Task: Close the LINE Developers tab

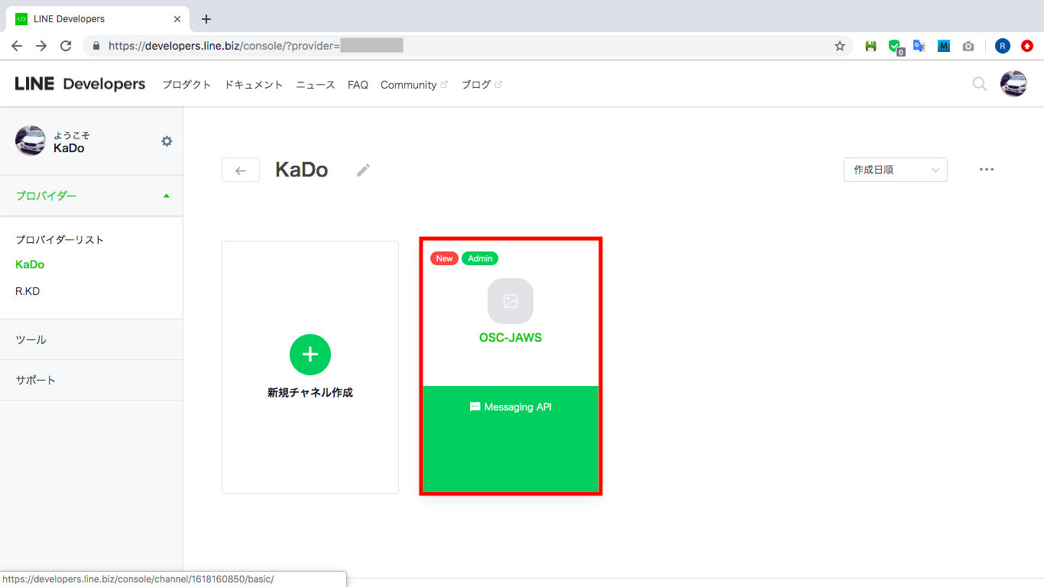Action: pos(177,19)
